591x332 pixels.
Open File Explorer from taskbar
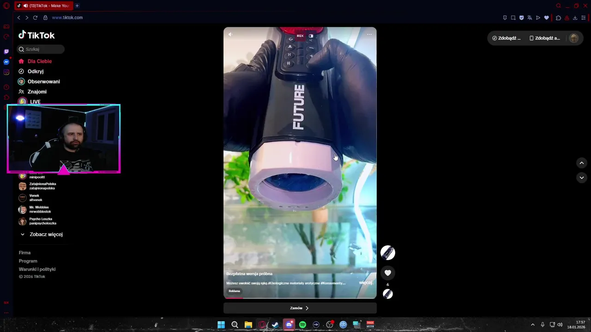pyautogui.click(x=248, y=325)
